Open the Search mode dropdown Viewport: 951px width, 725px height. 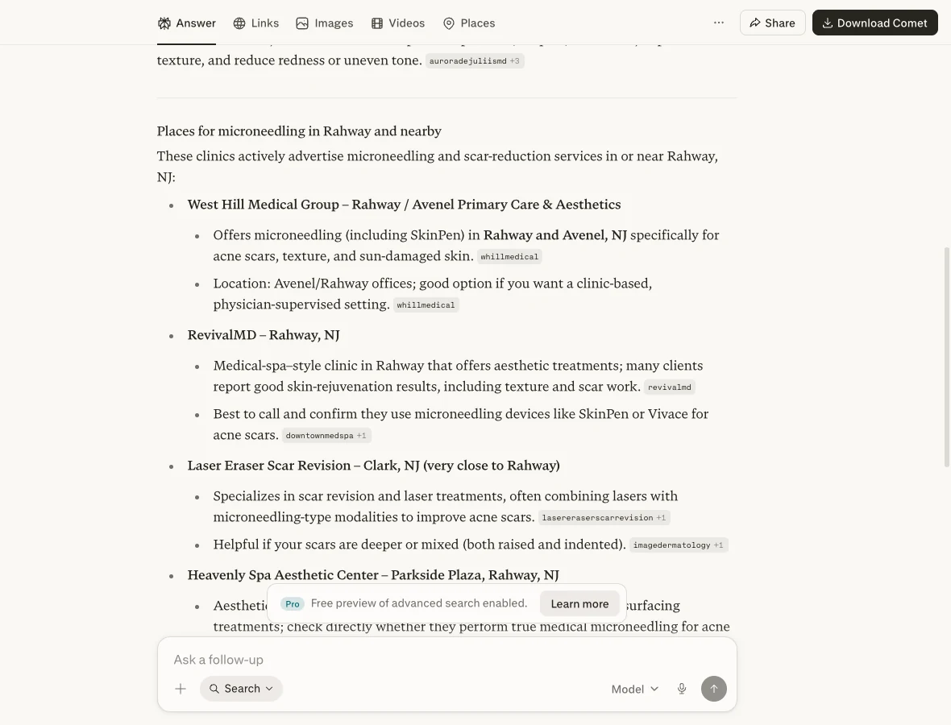coord(242,689)
